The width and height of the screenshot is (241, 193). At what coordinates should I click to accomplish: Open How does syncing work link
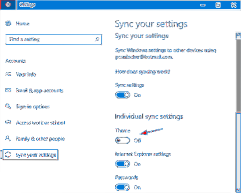tap(143, 72)
